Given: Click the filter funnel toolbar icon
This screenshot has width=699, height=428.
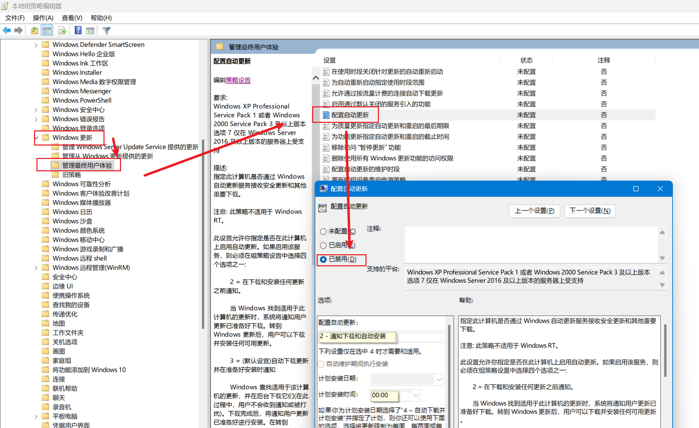Looking at the screenshot, I should click(x=107, y=31).
